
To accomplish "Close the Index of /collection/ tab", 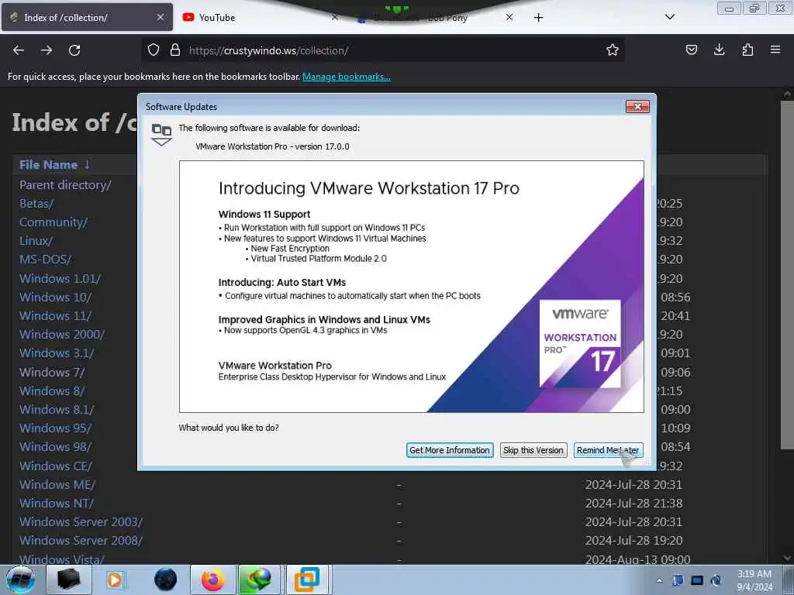I will (160, 17).
